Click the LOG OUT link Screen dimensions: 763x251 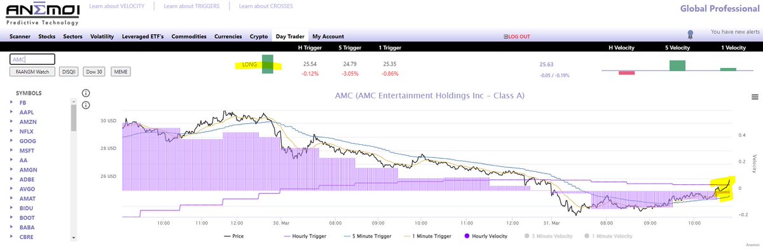[519, 37]
